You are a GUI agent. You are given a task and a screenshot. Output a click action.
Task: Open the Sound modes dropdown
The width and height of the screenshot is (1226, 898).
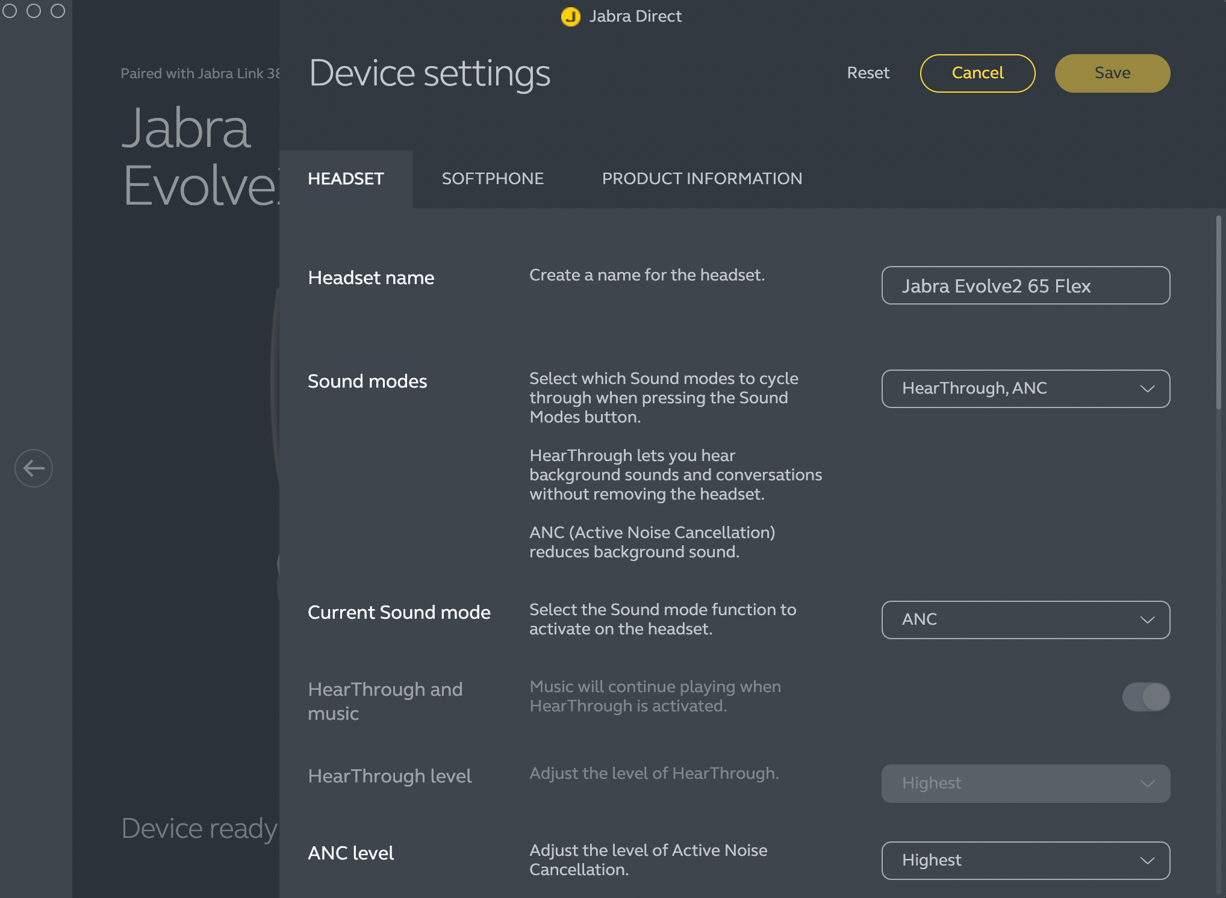point(1025,389)
